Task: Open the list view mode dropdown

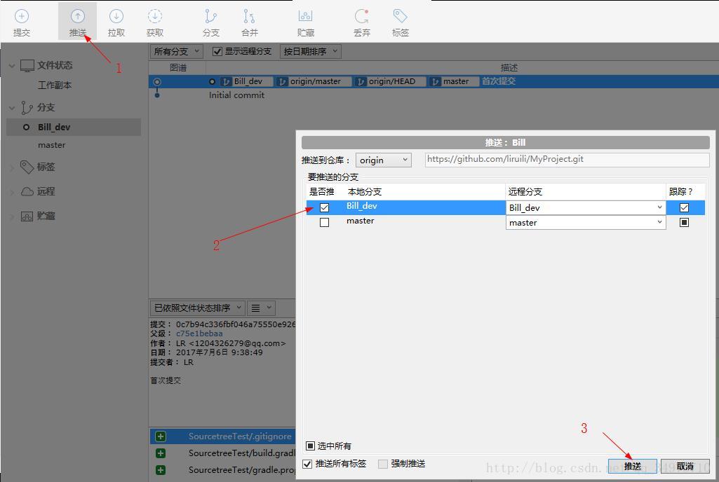Action: click(262, 308)
